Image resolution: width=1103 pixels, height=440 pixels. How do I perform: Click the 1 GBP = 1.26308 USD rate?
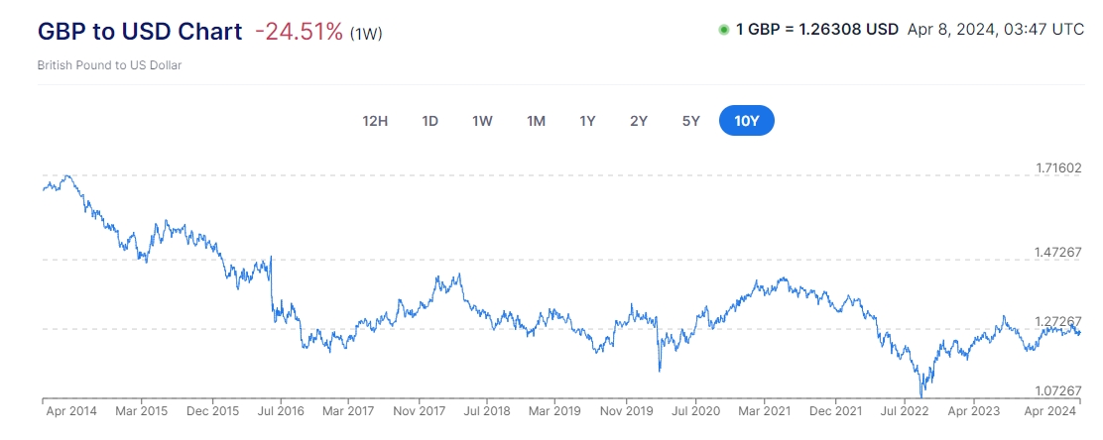(x=816, y=30)
